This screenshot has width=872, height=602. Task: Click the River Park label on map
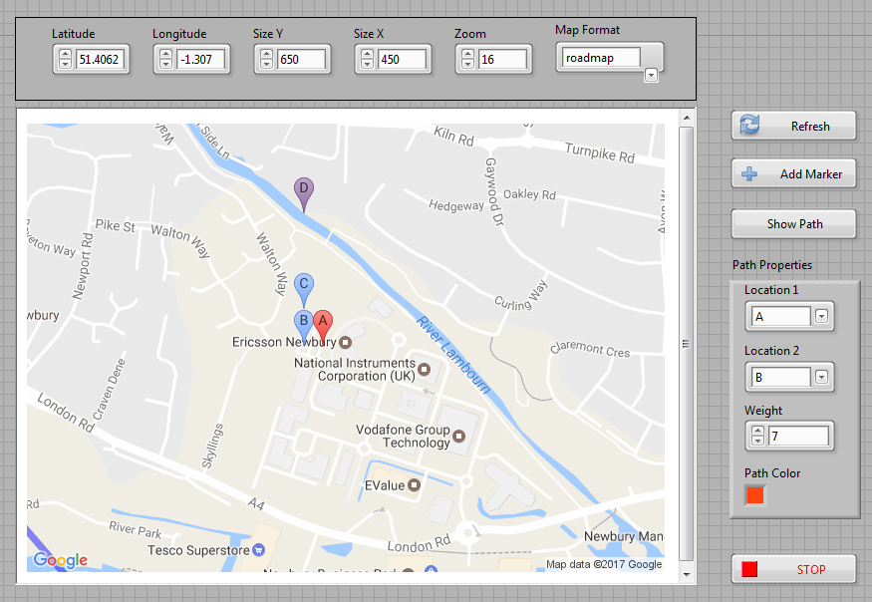[136, 529]
